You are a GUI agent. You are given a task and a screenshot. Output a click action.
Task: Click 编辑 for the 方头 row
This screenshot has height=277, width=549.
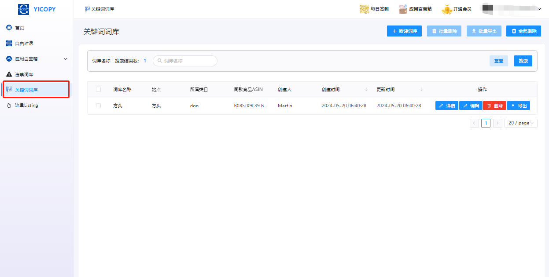tap(471, 106)
